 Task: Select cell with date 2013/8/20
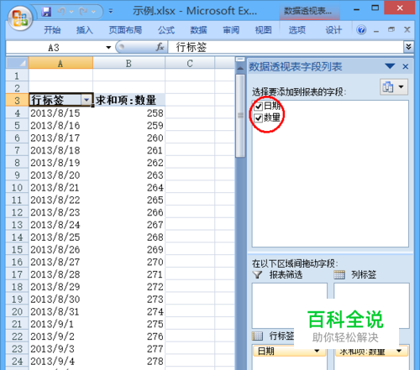[x=60, y=175]
